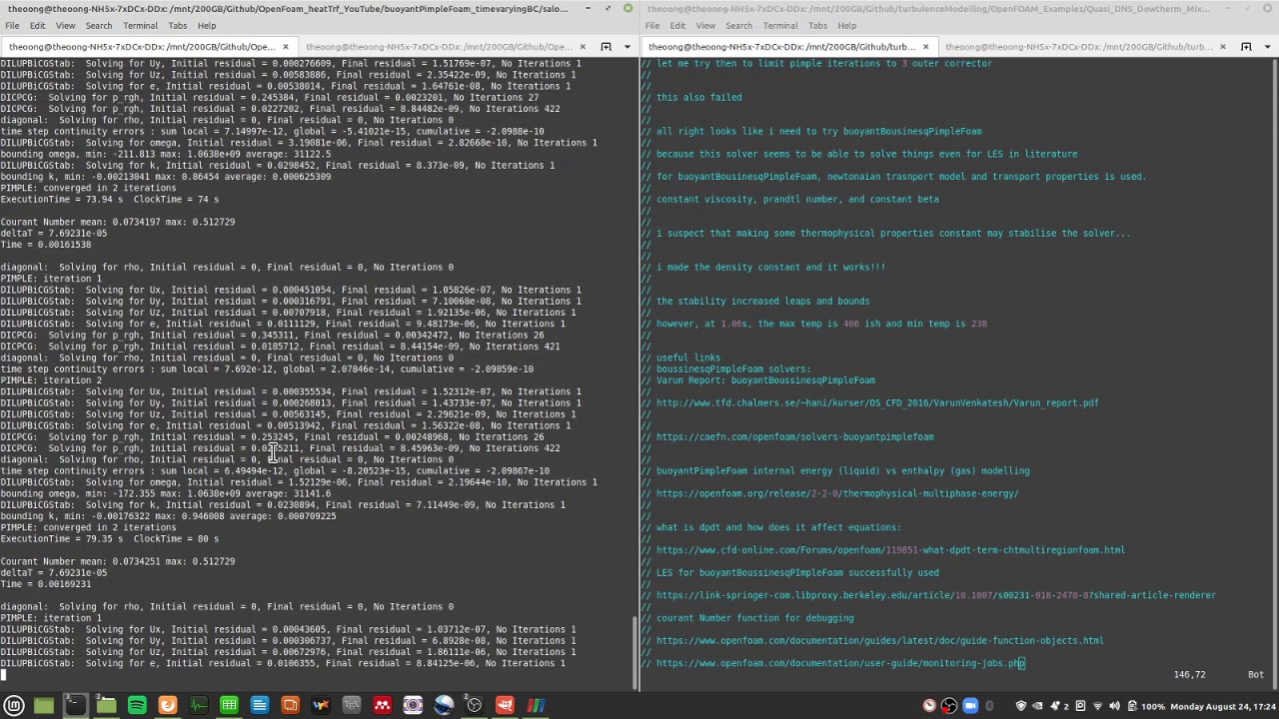Open the File menu in left terminal

click(12, 25)
